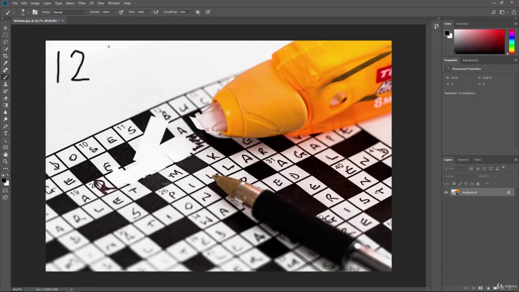Screen dimensions: 519x292
Task: Click the zoom percentage field in status bar
Action: click(17, 289)
